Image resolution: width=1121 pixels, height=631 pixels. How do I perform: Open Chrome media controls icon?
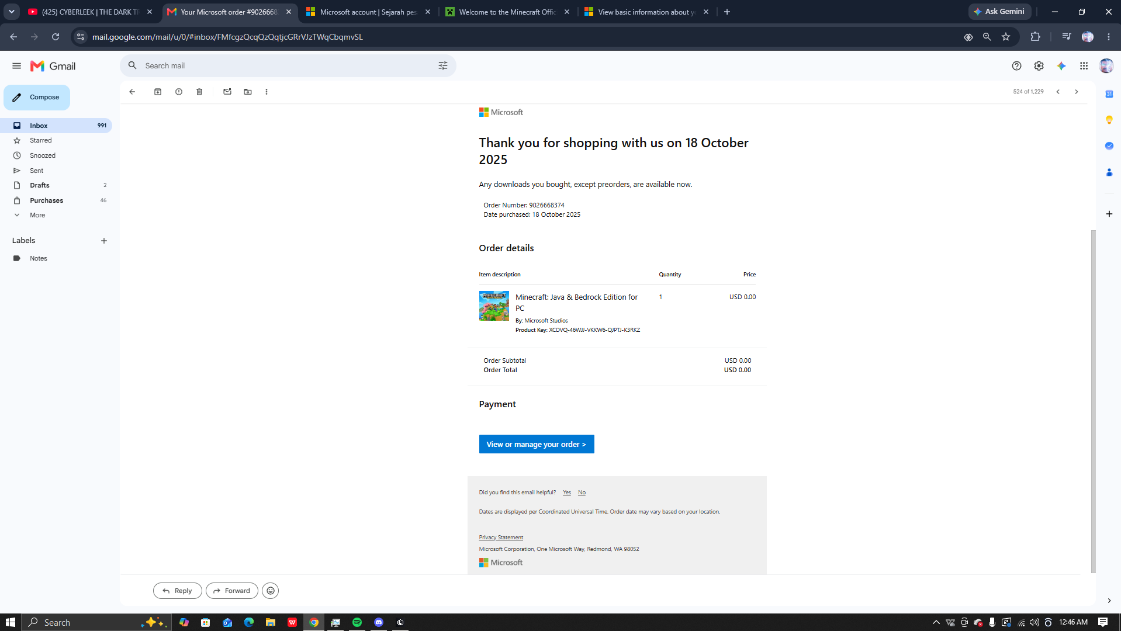pyautogui.click(x=1067, y=37)
